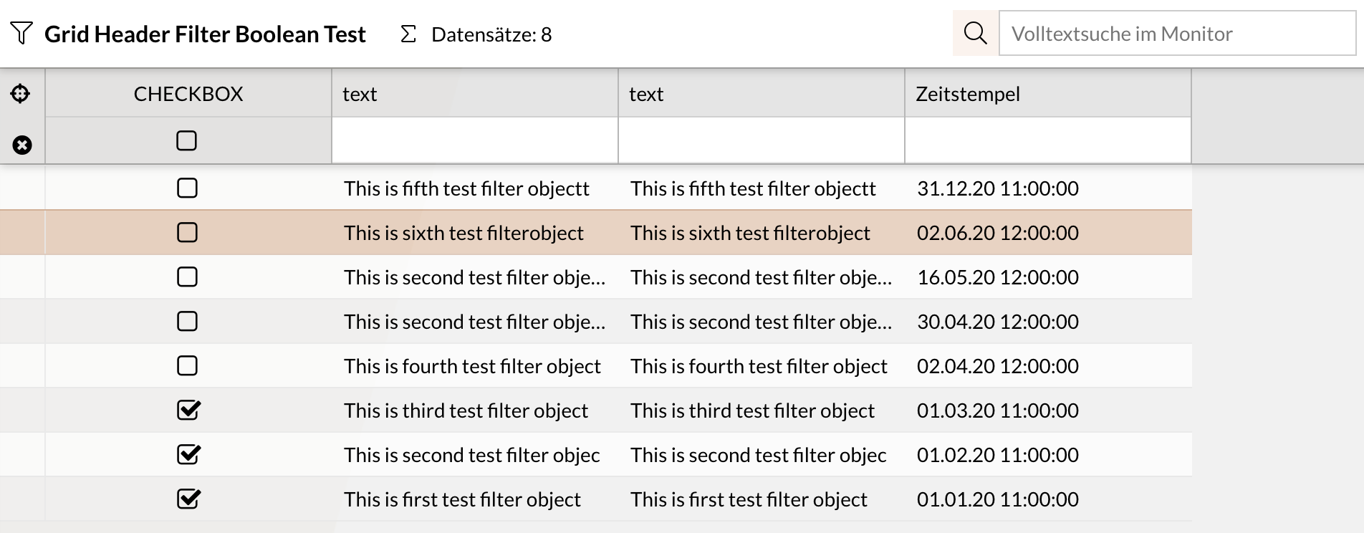Clear filters with the X circle icon

[22, 145]
